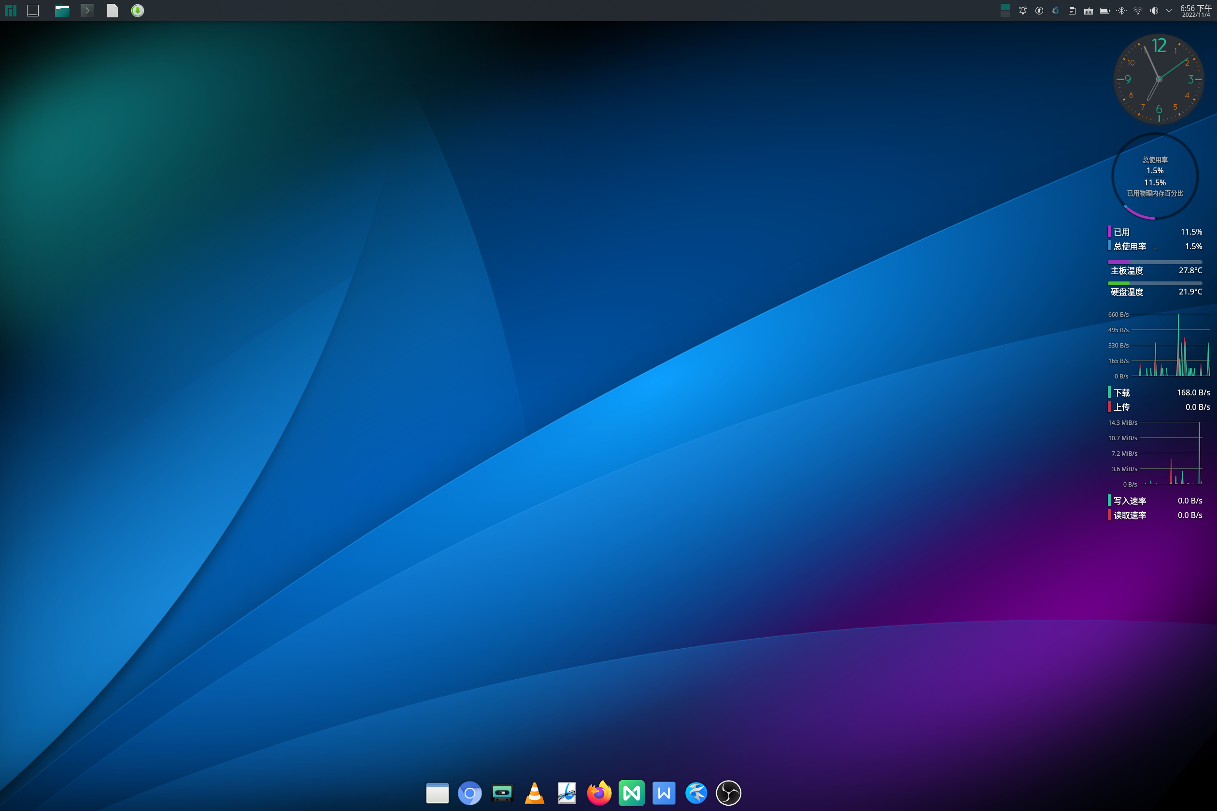This screenshot has height=811, width=1217.
Task: Open MindMaster green N icon in dock
Action: 631,793
